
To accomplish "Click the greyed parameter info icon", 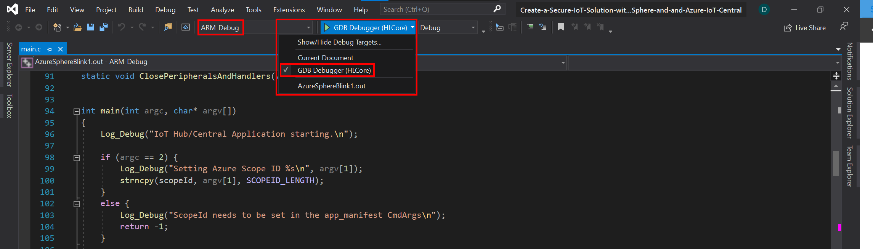I will click(x=513, y=27).
